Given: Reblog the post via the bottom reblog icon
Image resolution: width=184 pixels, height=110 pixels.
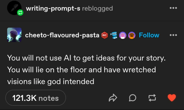Looking at the screenshot, I should tap(152, 98).
